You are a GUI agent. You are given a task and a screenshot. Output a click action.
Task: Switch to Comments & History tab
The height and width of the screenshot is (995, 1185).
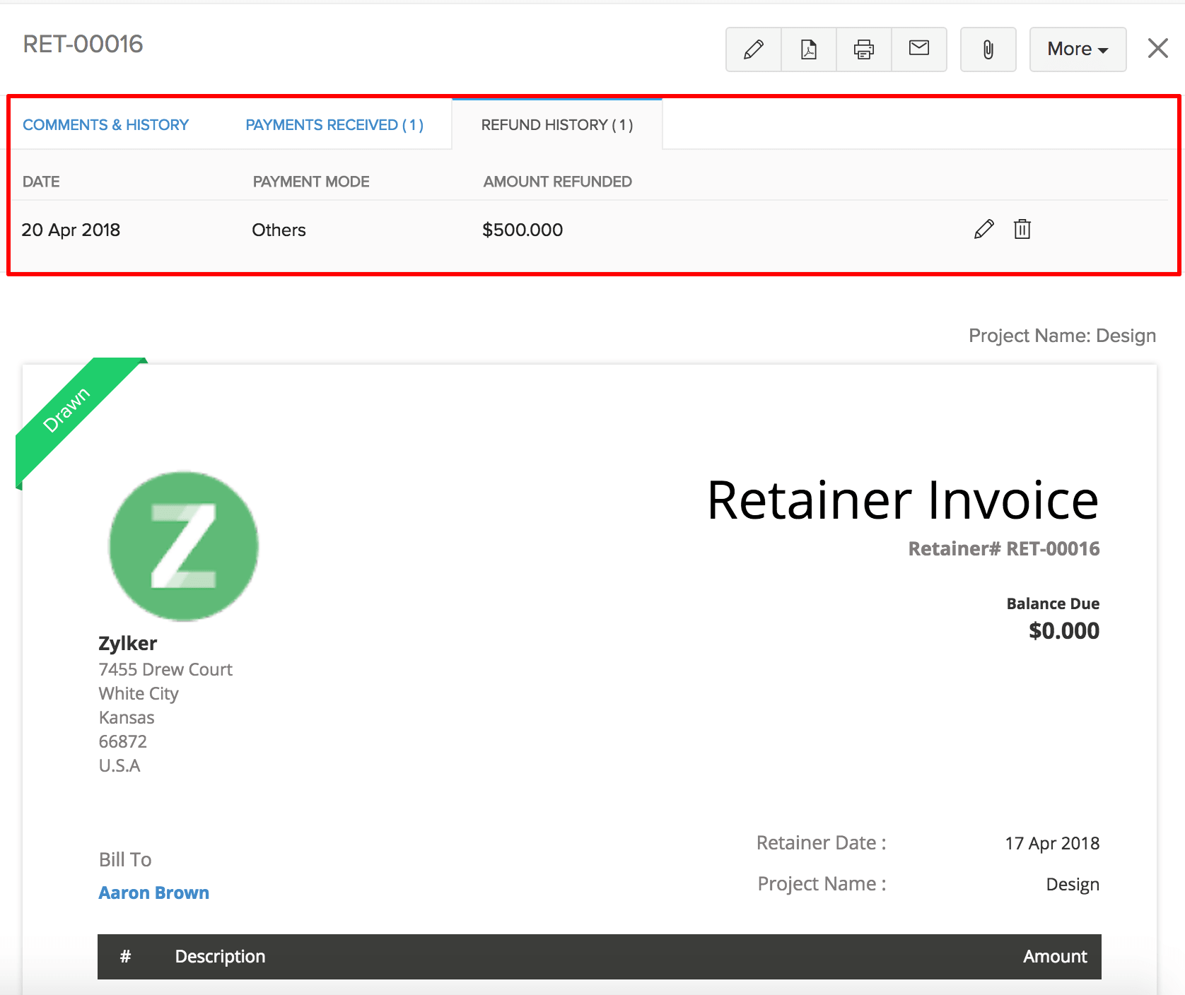tap(106, 125)
